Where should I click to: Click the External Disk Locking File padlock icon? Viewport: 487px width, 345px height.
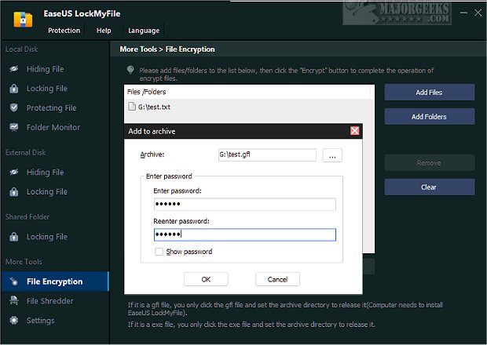[x=14, y=191]
